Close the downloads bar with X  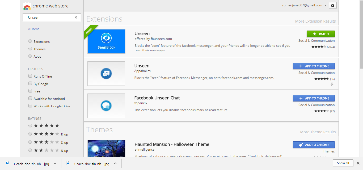358,163
